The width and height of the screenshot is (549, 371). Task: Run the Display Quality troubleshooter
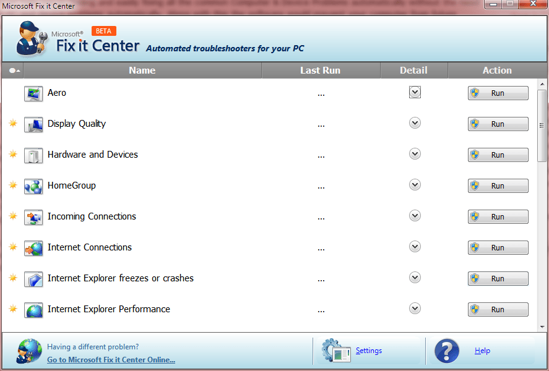[x=498, y=124]
